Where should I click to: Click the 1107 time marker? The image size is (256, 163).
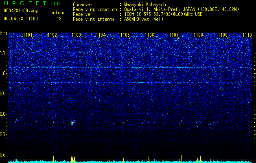[174, 35]
